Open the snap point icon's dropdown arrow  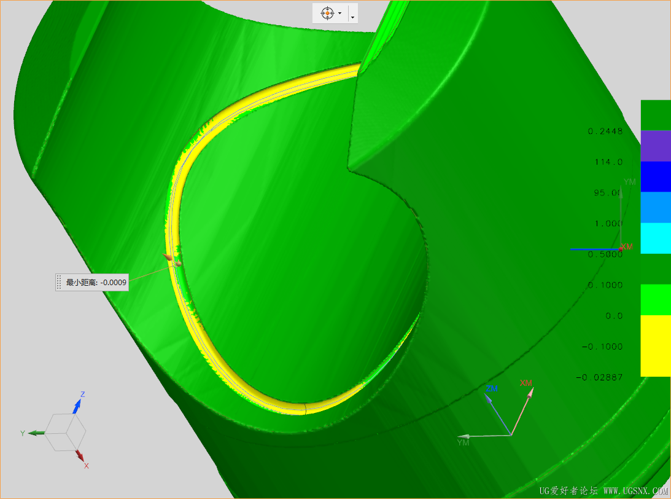(x=339, y=14)
